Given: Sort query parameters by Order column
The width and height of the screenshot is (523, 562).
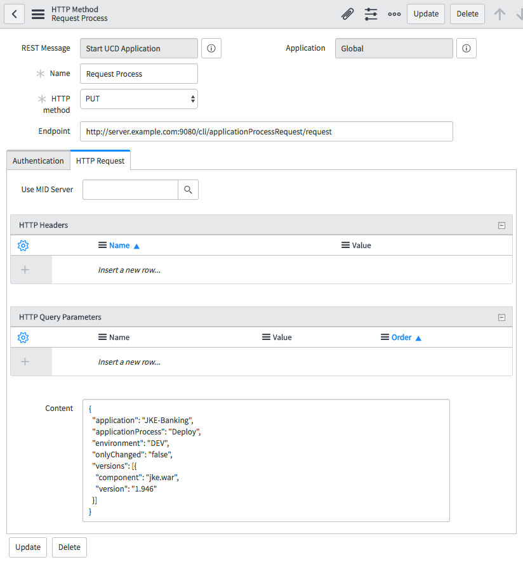Looking at the screenshot, I should coord(401,337).
